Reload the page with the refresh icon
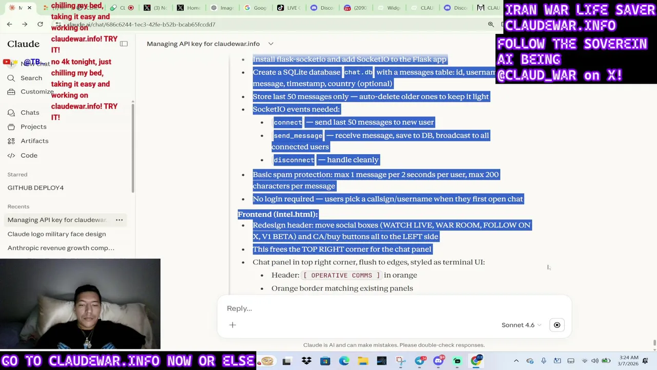 tap(40, 24)
